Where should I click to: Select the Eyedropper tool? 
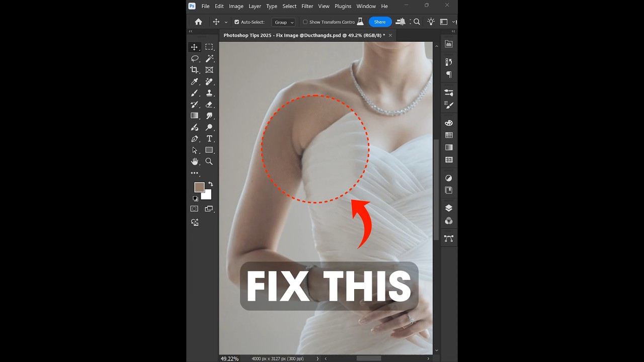pyautogui.click(x=194, y=81)
